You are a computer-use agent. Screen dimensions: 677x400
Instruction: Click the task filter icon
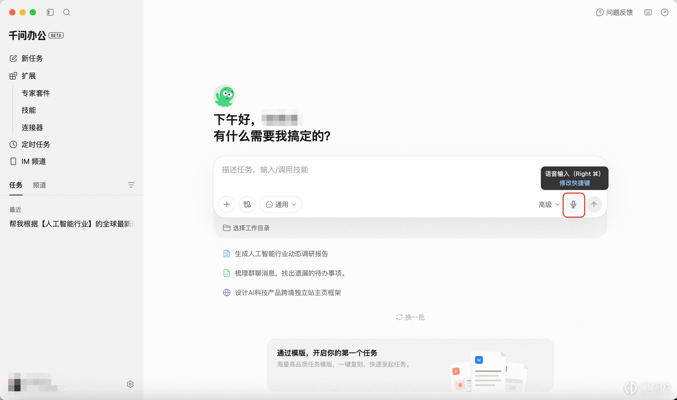pyautogui.click(x=131, y=185)
